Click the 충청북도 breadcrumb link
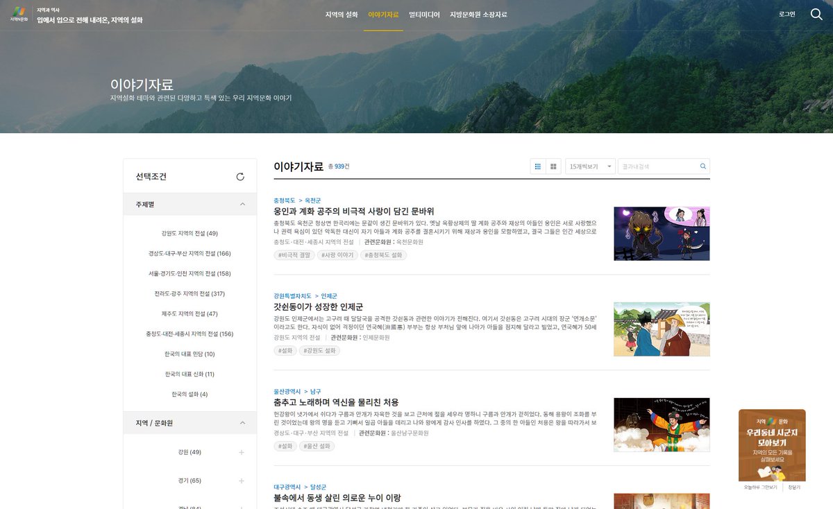 tap(285, 200)
